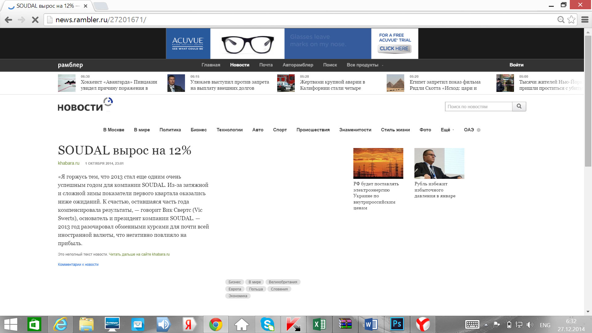
Task: Click the page vertical scrollbar thumb
Action: click(588, 101)
